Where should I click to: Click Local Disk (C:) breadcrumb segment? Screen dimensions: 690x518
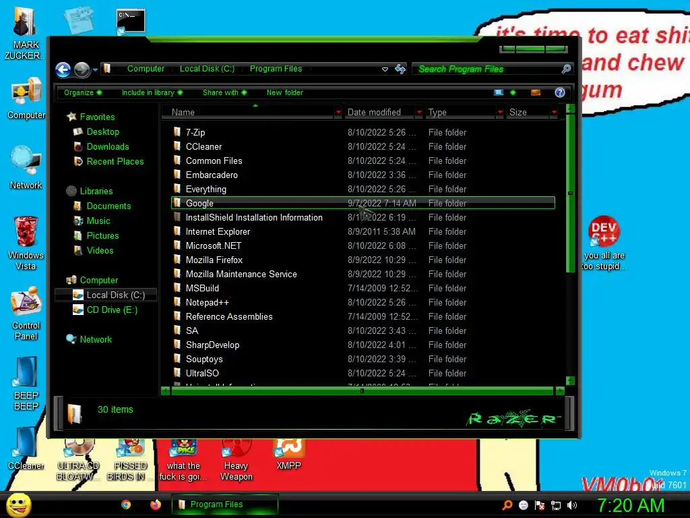tap(207, 69)
